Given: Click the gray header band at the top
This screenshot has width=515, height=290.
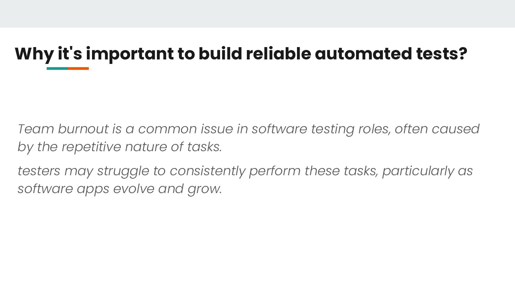Looking at the screenshot, I should click(257, 14).
